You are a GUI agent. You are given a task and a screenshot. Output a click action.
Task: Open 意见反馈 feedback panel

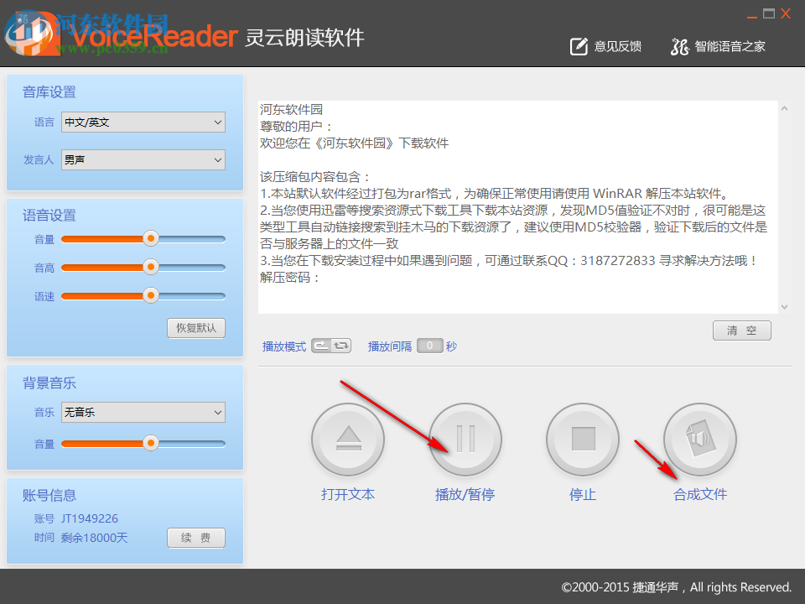coord(605,46)
